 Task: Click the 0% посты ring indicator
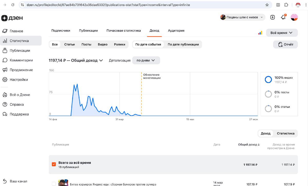coord(268,94)
